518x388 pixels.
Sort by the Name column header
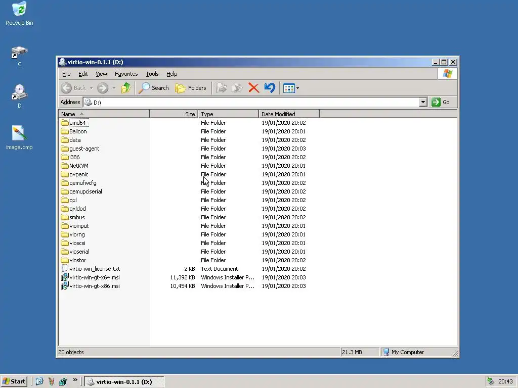click(104, 114)
